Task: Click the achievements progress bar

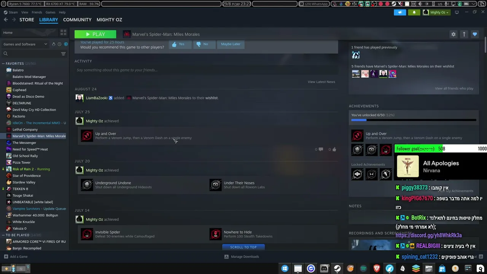Action: (414, 120)
